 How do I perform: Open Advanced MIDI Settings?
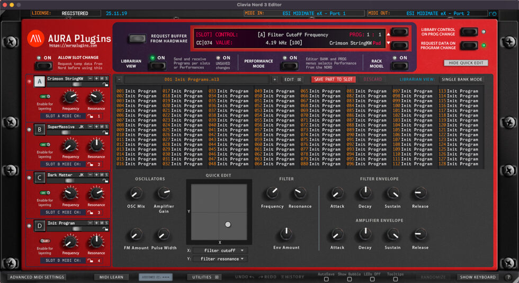click(37, 277)
